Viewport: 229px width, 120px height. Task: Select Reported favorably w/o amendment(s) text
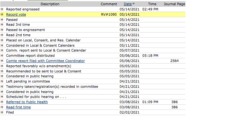pos(39,66)
